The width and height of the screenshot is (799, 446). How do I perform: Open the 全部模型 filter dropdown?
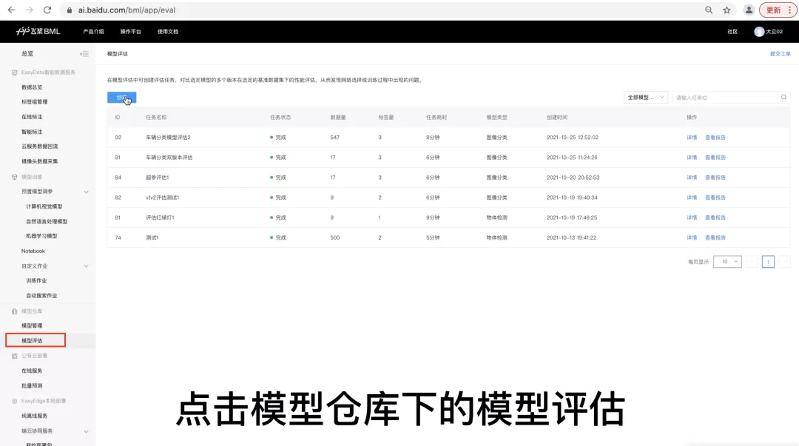[x=646, y=98]
